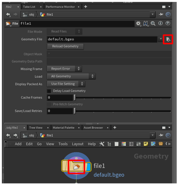Open the node info icon
The image size is (178, 184).
(160, 23)
